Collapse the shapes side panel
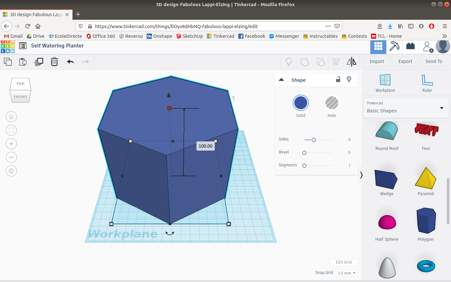The image size is (451, 282). pos(361,175)
